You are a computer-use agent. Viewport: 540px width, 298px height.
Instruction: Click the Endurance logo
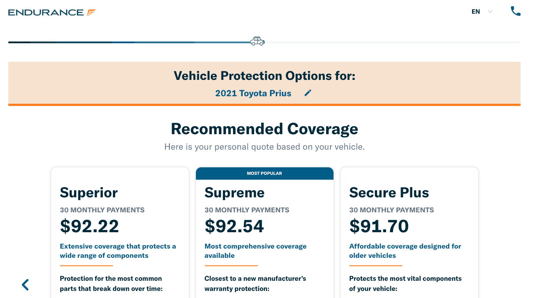52,12
